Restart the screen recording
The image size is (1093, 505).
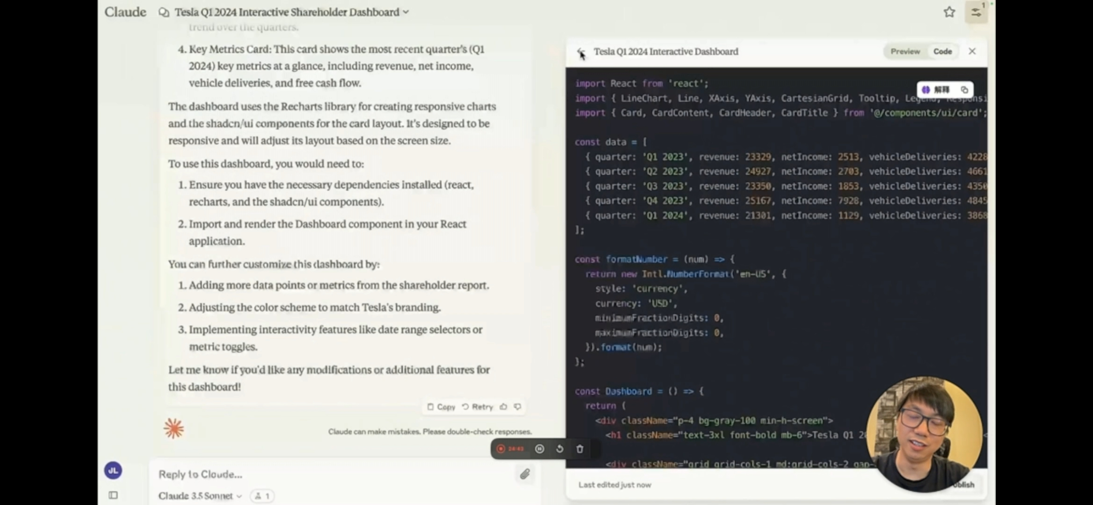tap(559, 449)
